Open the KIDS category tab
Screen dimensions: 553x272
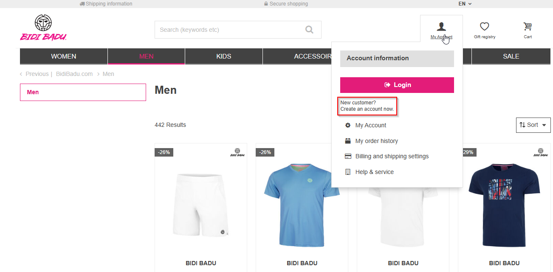coord(224,56)
